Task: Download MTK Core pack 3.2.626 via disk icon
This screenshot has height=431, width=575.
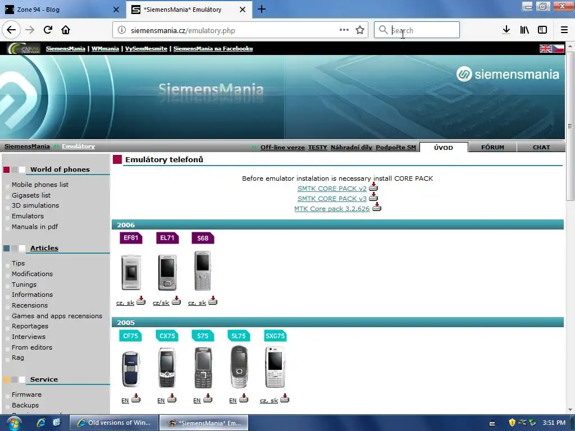Action: tap(377, 207)
